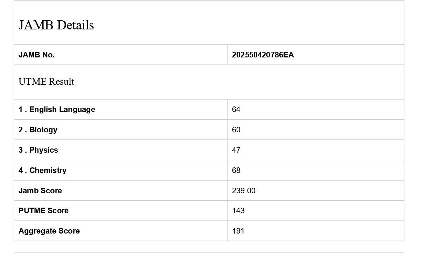This screenshot has width=434, height=257.
Task: Click the Aggregate Score value 191
Action: 238,231
